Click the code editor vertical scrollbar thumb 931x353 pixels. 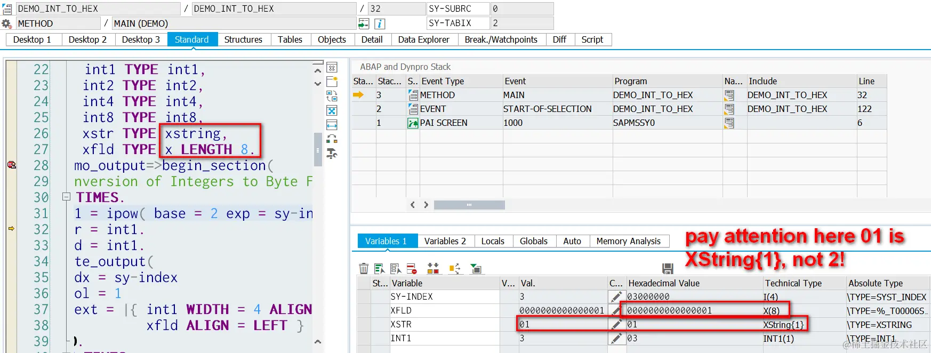coord(318,150)
